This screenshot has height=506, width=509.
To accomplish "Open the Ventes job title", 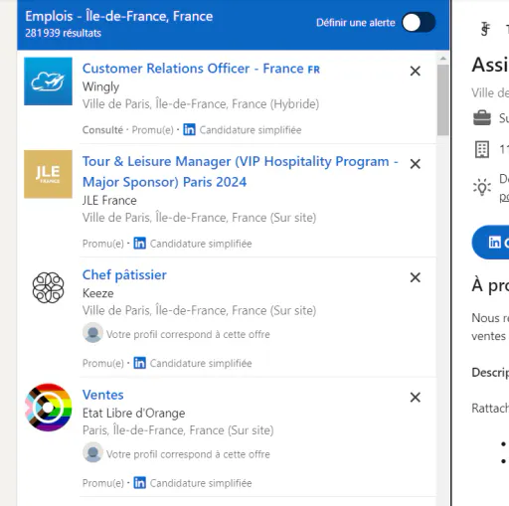I will (103, 395).
